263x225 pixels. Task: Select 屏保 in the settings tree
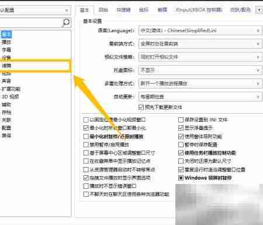coord(6,135)
